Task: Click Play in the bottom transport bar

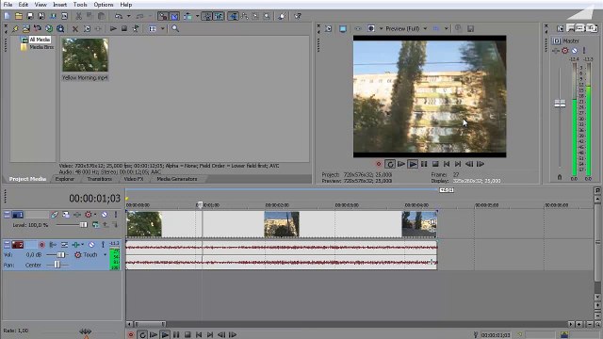Action: (165, 335)
